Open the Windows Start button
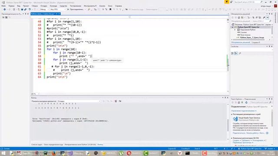Image resolution: width=278 pixels, height=156 pixels. 3,153
